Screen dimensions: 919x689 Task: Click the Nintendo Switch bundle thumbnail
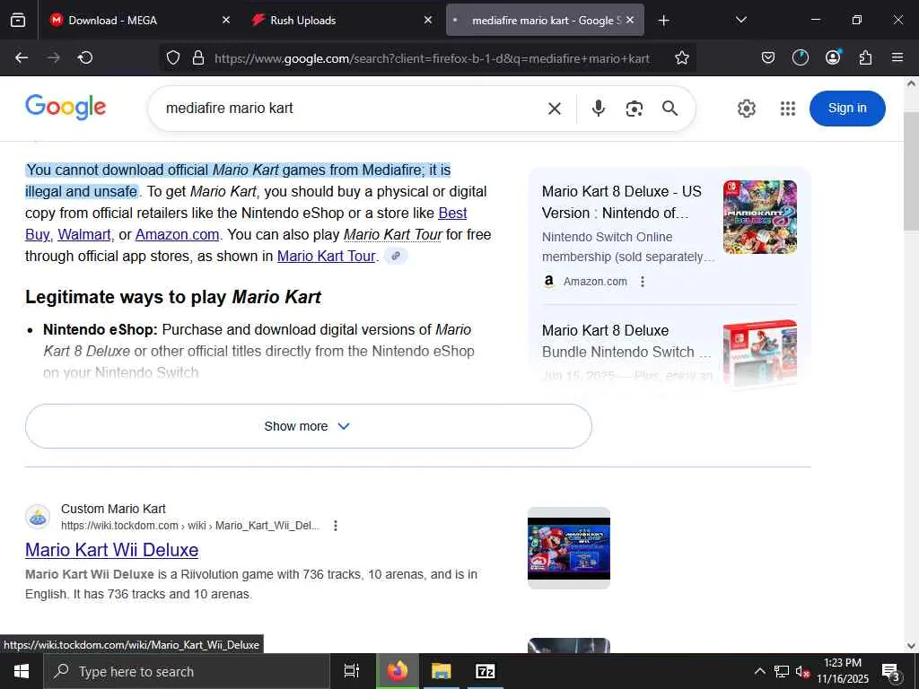point(759,352)
